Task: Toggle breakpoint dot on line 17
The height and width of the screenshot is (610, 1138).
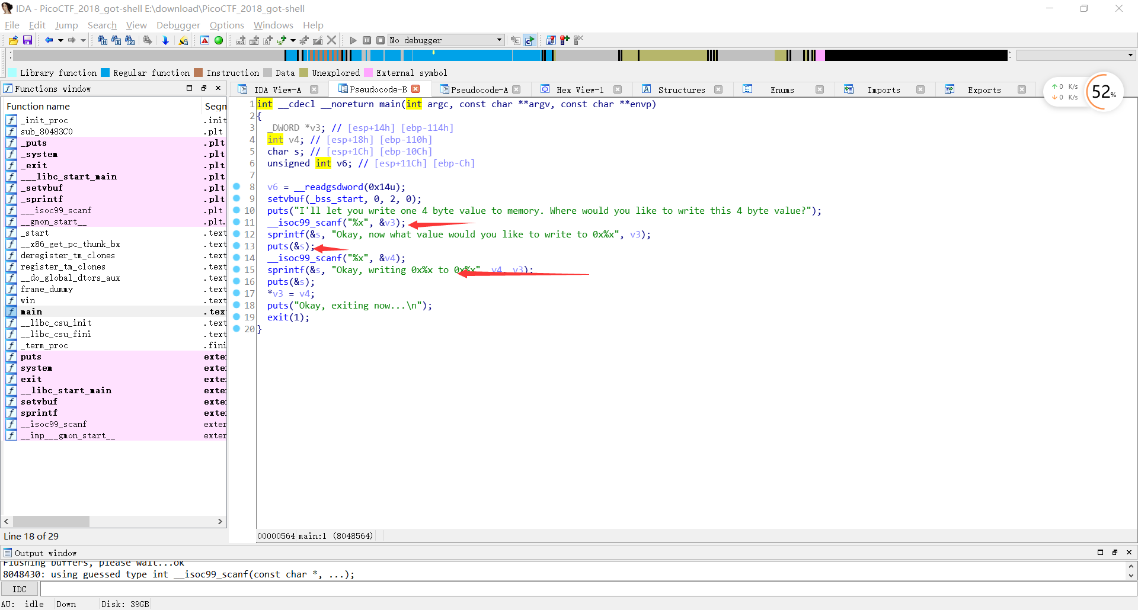Action: pos(236,293)
